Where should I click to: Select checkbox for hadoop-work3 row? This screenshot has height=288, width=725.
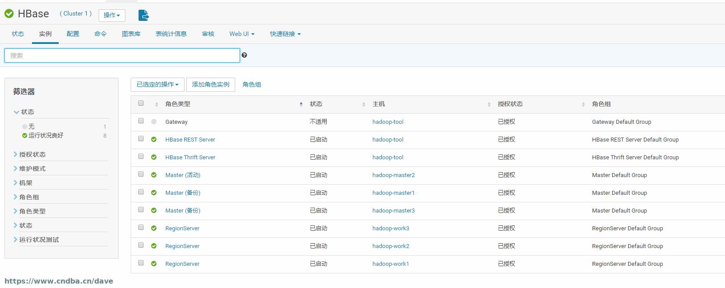coord(141,227)
